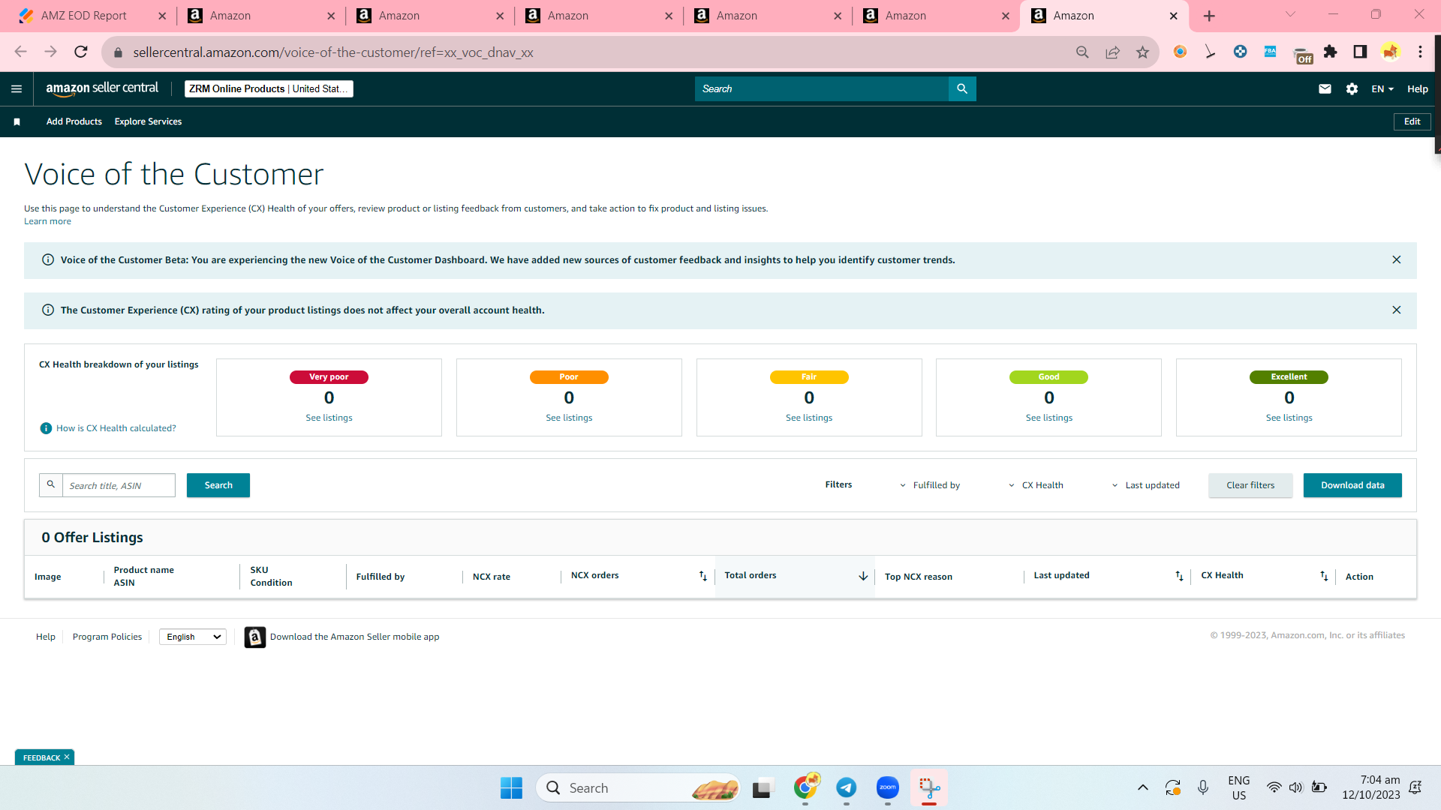Open Add Products in the nav bar
This screenshot has height=810, width=1441.
pos(74,121)
